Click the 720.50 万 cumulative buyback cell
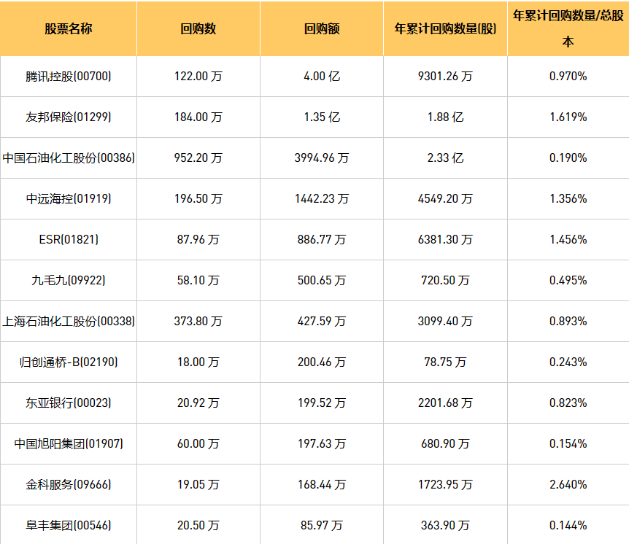 pos(445,281)
